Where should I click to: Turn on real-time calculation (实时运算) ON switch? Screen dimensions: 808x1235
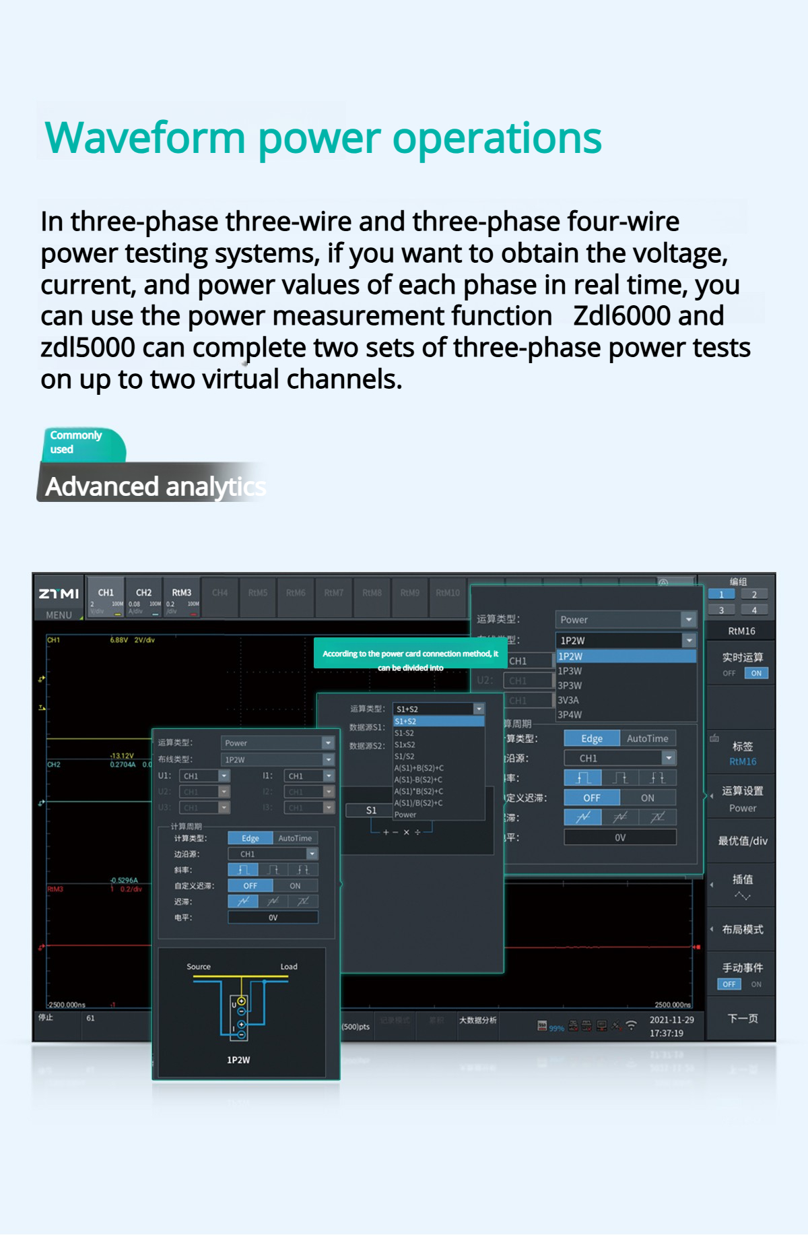(756, 673)
